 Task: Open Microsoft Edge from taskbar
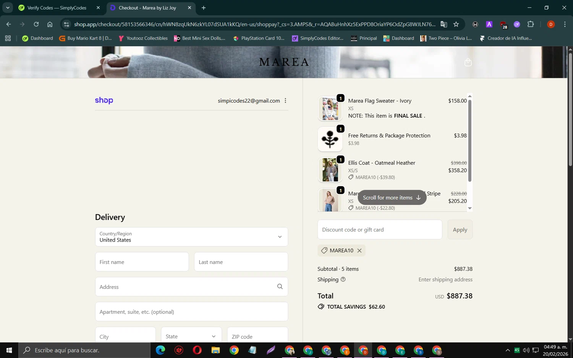coord(160,350)
